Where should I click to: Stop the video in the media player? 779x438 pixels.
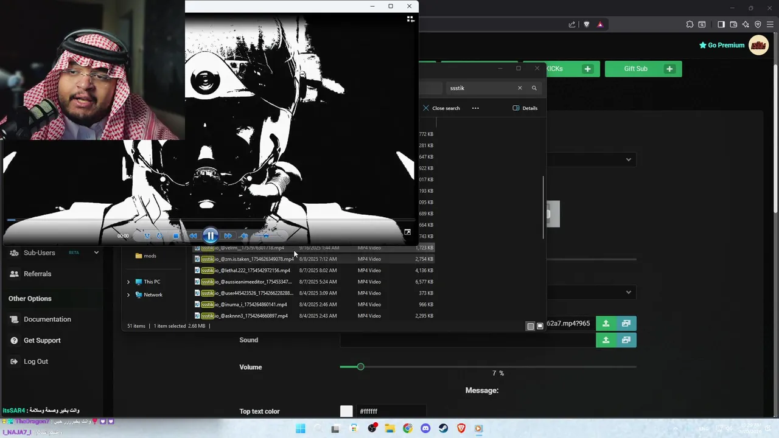176,236
